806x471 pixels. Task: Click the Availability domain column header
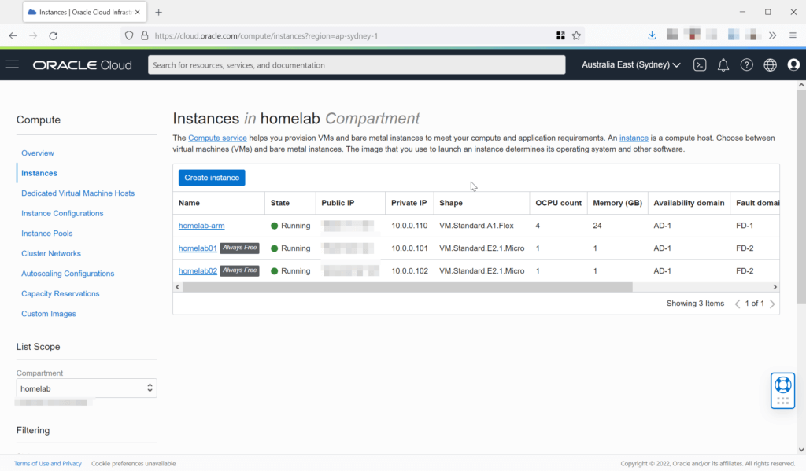pos(689,203)
